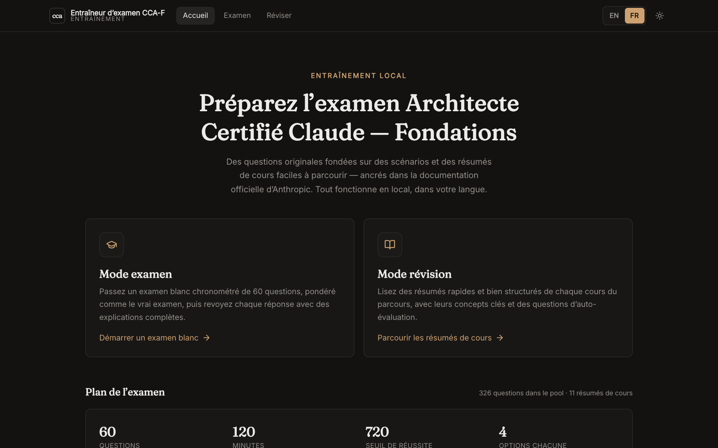Click the cca logo icon
This screenshot has width=718, height=448.
tap(57, 16)
